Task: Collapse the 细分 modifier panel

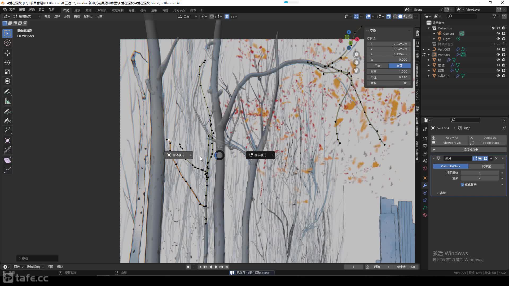Action: pos(434,158)
